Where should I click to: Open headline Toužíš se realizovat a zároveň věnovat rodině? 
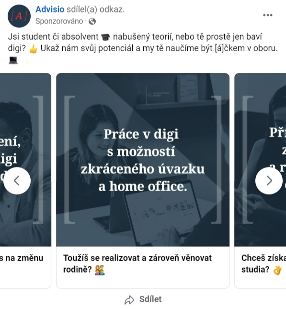[x=137, y=263]
